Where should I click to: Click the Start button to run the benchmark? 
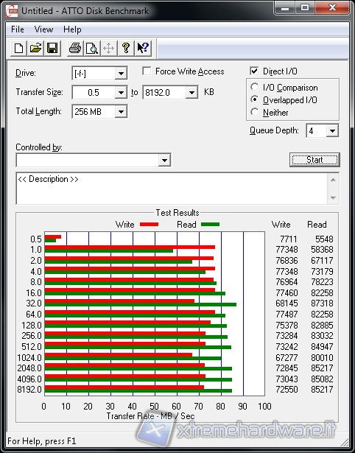coord(314,160)
